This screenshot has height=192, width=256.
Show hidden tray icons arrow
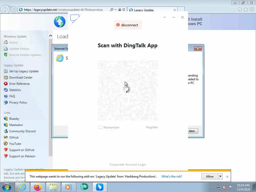pos(212,187)
